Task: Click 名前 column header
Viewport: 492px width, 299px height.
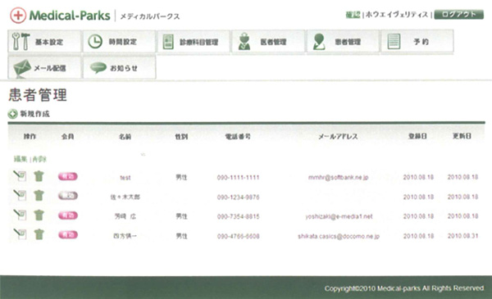Action: click(125, 137)
